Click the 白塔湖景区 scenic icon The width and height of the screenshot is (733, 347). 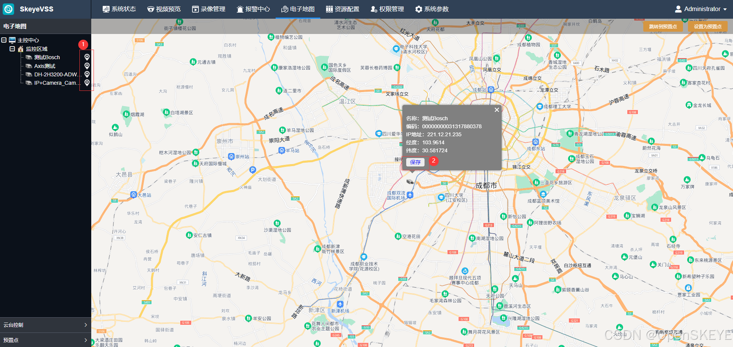click(166, 112)
